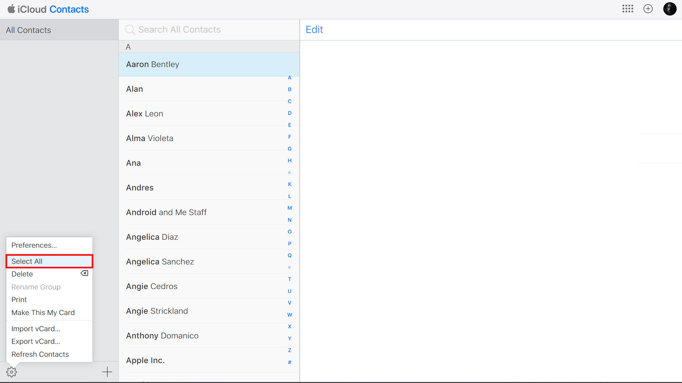The height and width of the screenshot is (383, 682).
Task: Jump to letter M in the index
Action: [x=289, y=208]
